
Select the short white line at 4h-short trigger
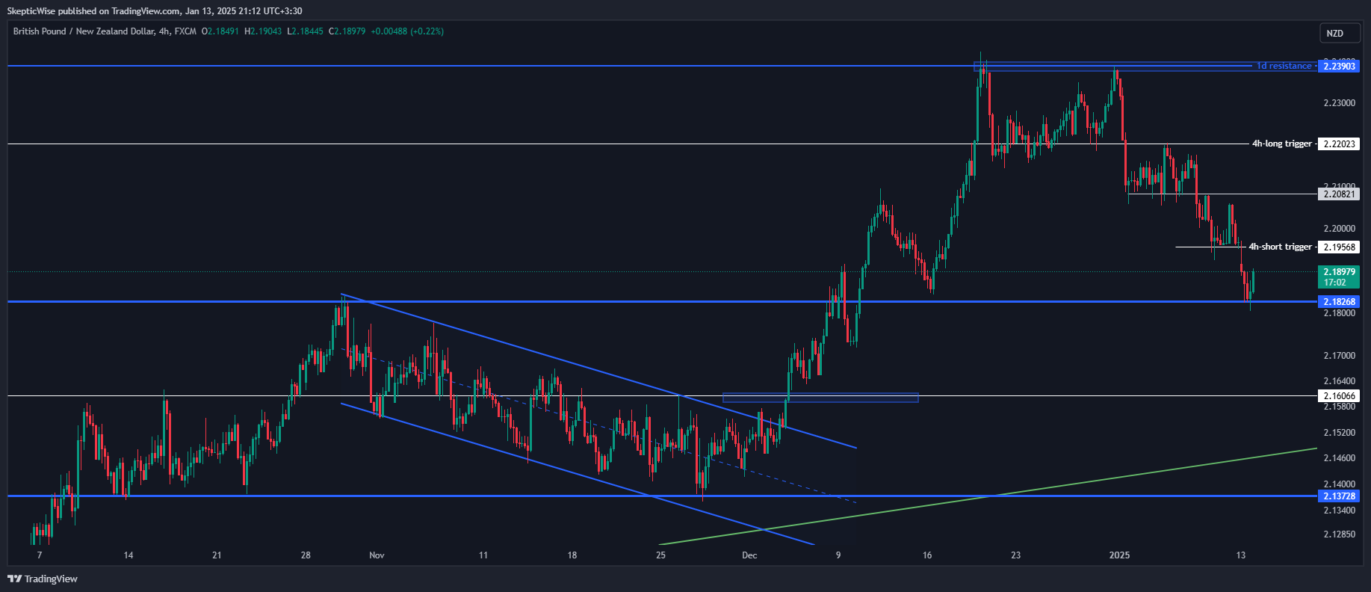[1209, 247]
